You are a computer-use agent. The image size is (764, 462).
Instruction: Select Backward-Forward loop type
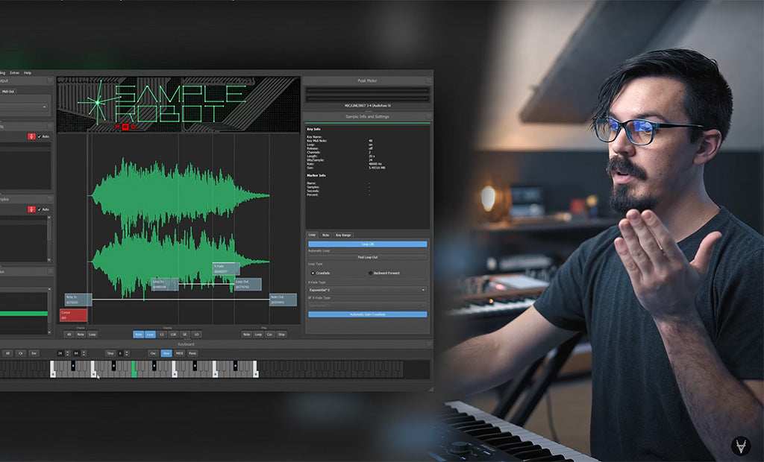370,273
